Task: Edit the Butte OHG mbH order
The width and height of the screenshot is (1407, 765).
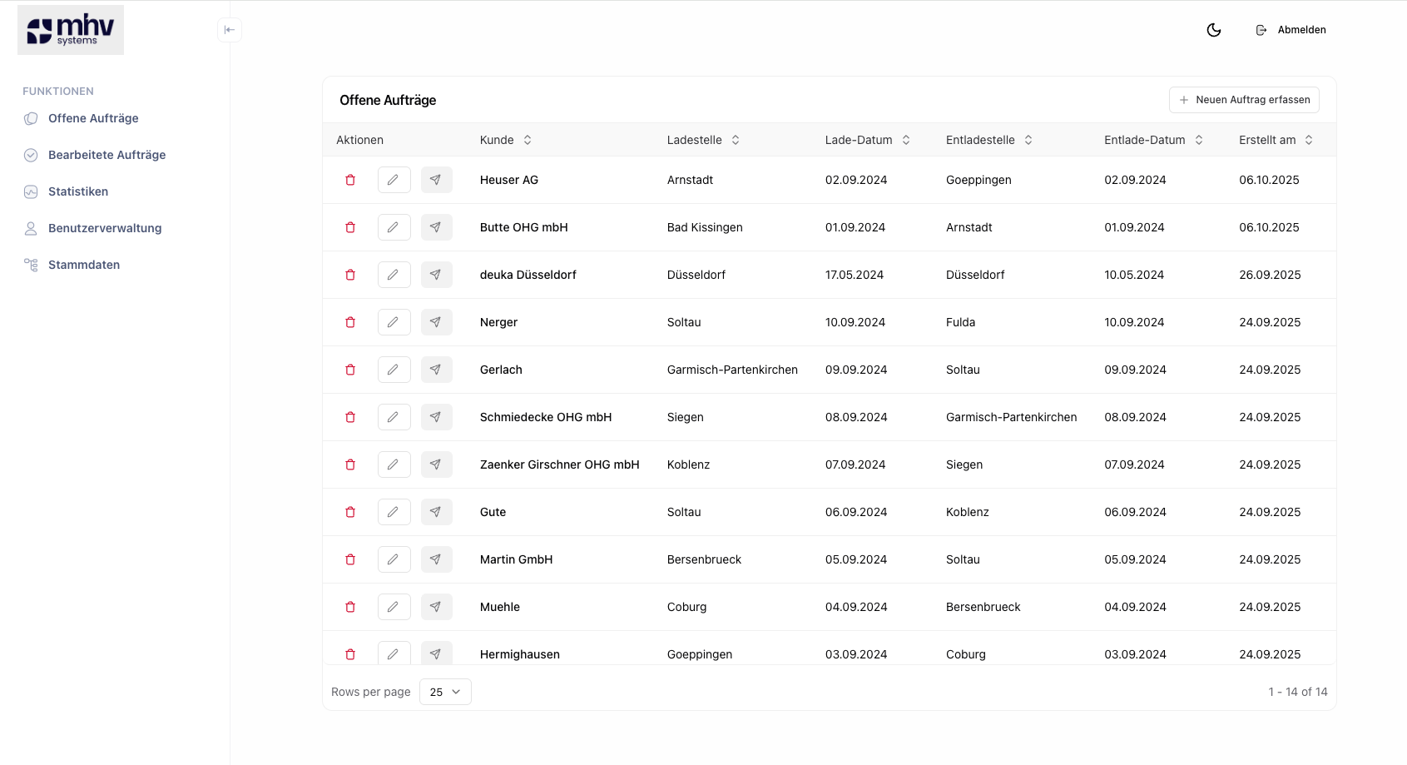Action: tap(394, 227)
